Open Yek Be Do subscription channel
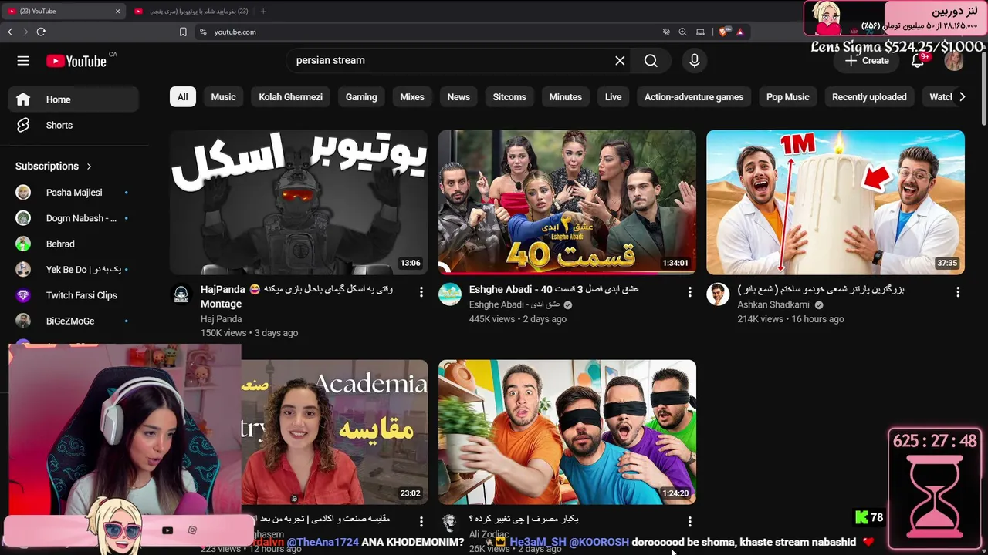 tap(73, 269)
